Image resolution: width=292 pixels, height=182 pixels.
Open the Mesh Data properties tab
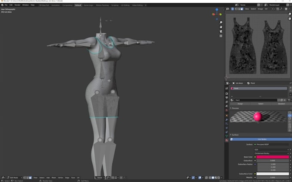coord(227,136)
